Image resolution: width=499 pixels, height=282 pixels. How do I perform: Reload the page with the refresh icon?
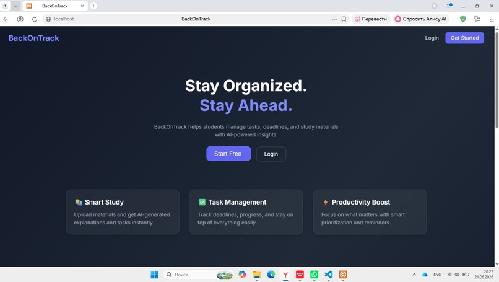click(x=35, y=19)
